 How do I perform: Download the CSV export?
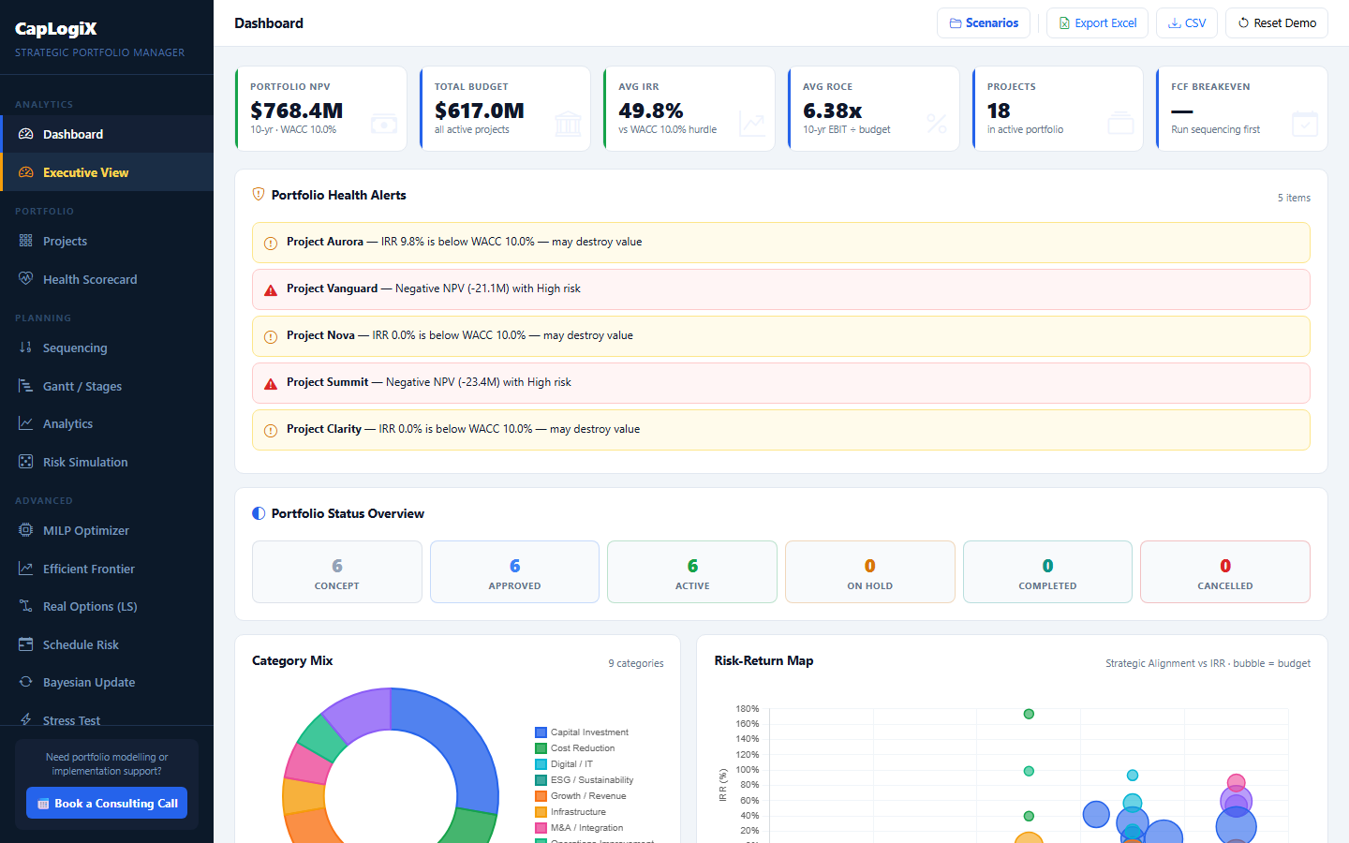click(1187, 23)
